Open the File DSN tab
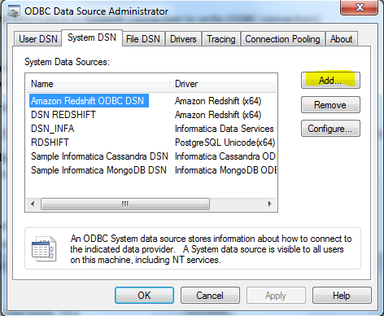Viewport: 384px width, 316px height. click(x=143, y=39)
